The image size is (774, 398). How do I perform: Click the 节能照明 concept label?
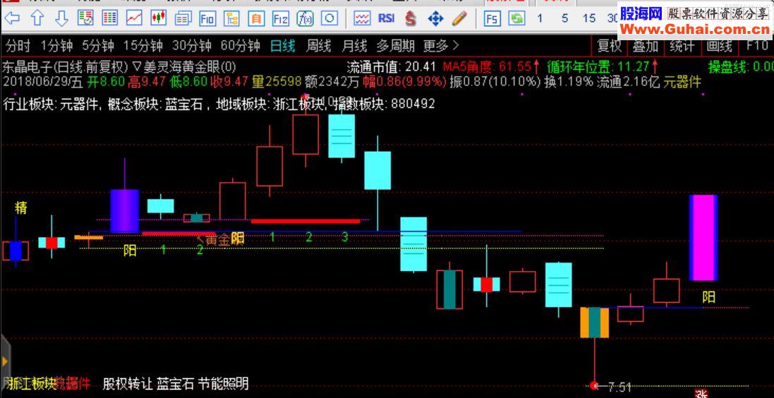click(x=223, y=383)
